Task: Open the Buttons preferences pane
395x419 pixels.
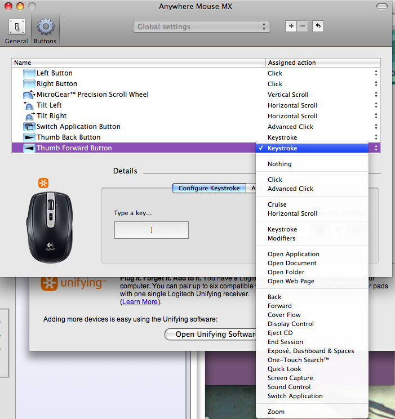Action: [45, 31]
